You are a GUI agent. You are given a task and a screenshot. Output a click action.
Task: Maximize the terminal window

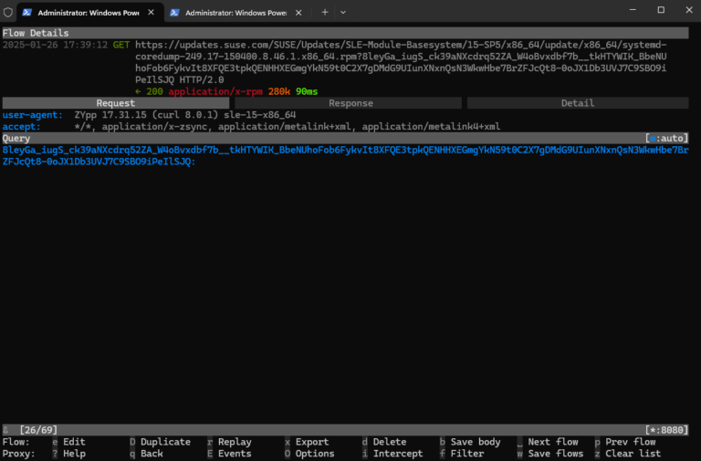[x=661, y=10]
